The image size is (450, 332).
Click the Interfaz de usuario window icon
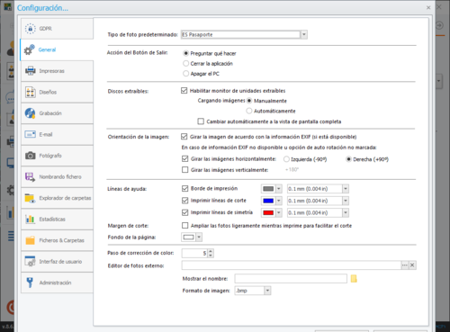pyautogui.click(x=30, y=261)
